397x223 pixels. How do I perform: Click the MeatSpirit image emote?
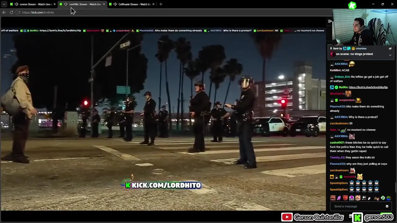tap(348, 94)
